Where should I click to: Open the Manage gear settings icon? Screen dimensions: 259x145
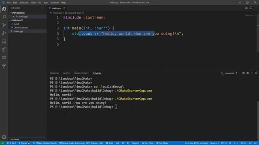tap(4, 137)
